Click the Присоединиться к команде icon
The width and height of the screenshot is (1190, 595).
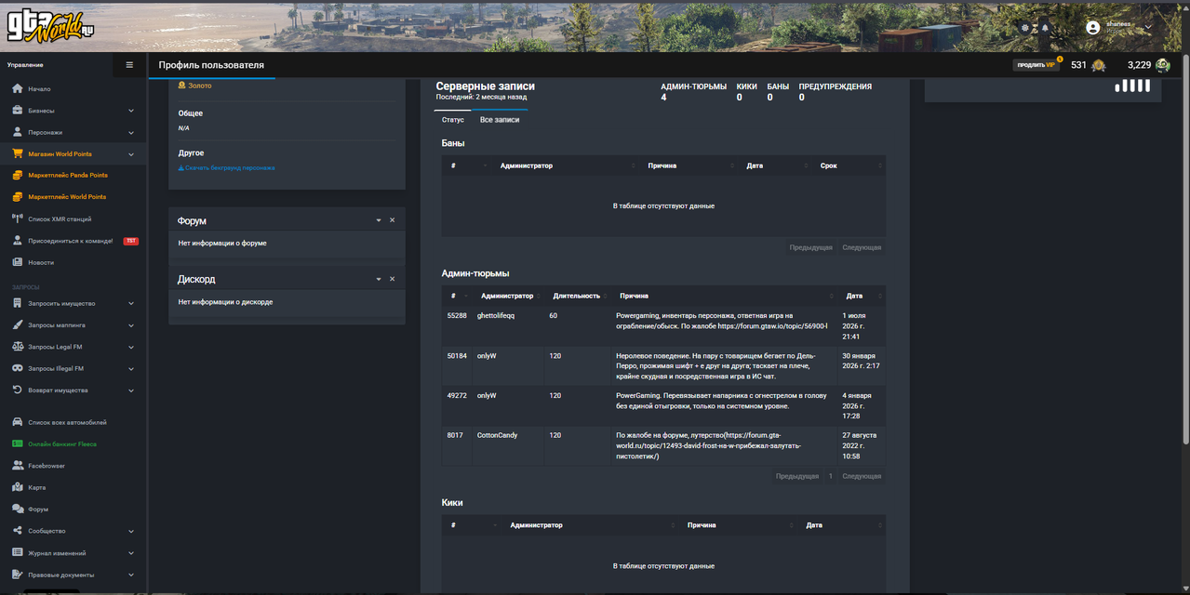point(17,241)
